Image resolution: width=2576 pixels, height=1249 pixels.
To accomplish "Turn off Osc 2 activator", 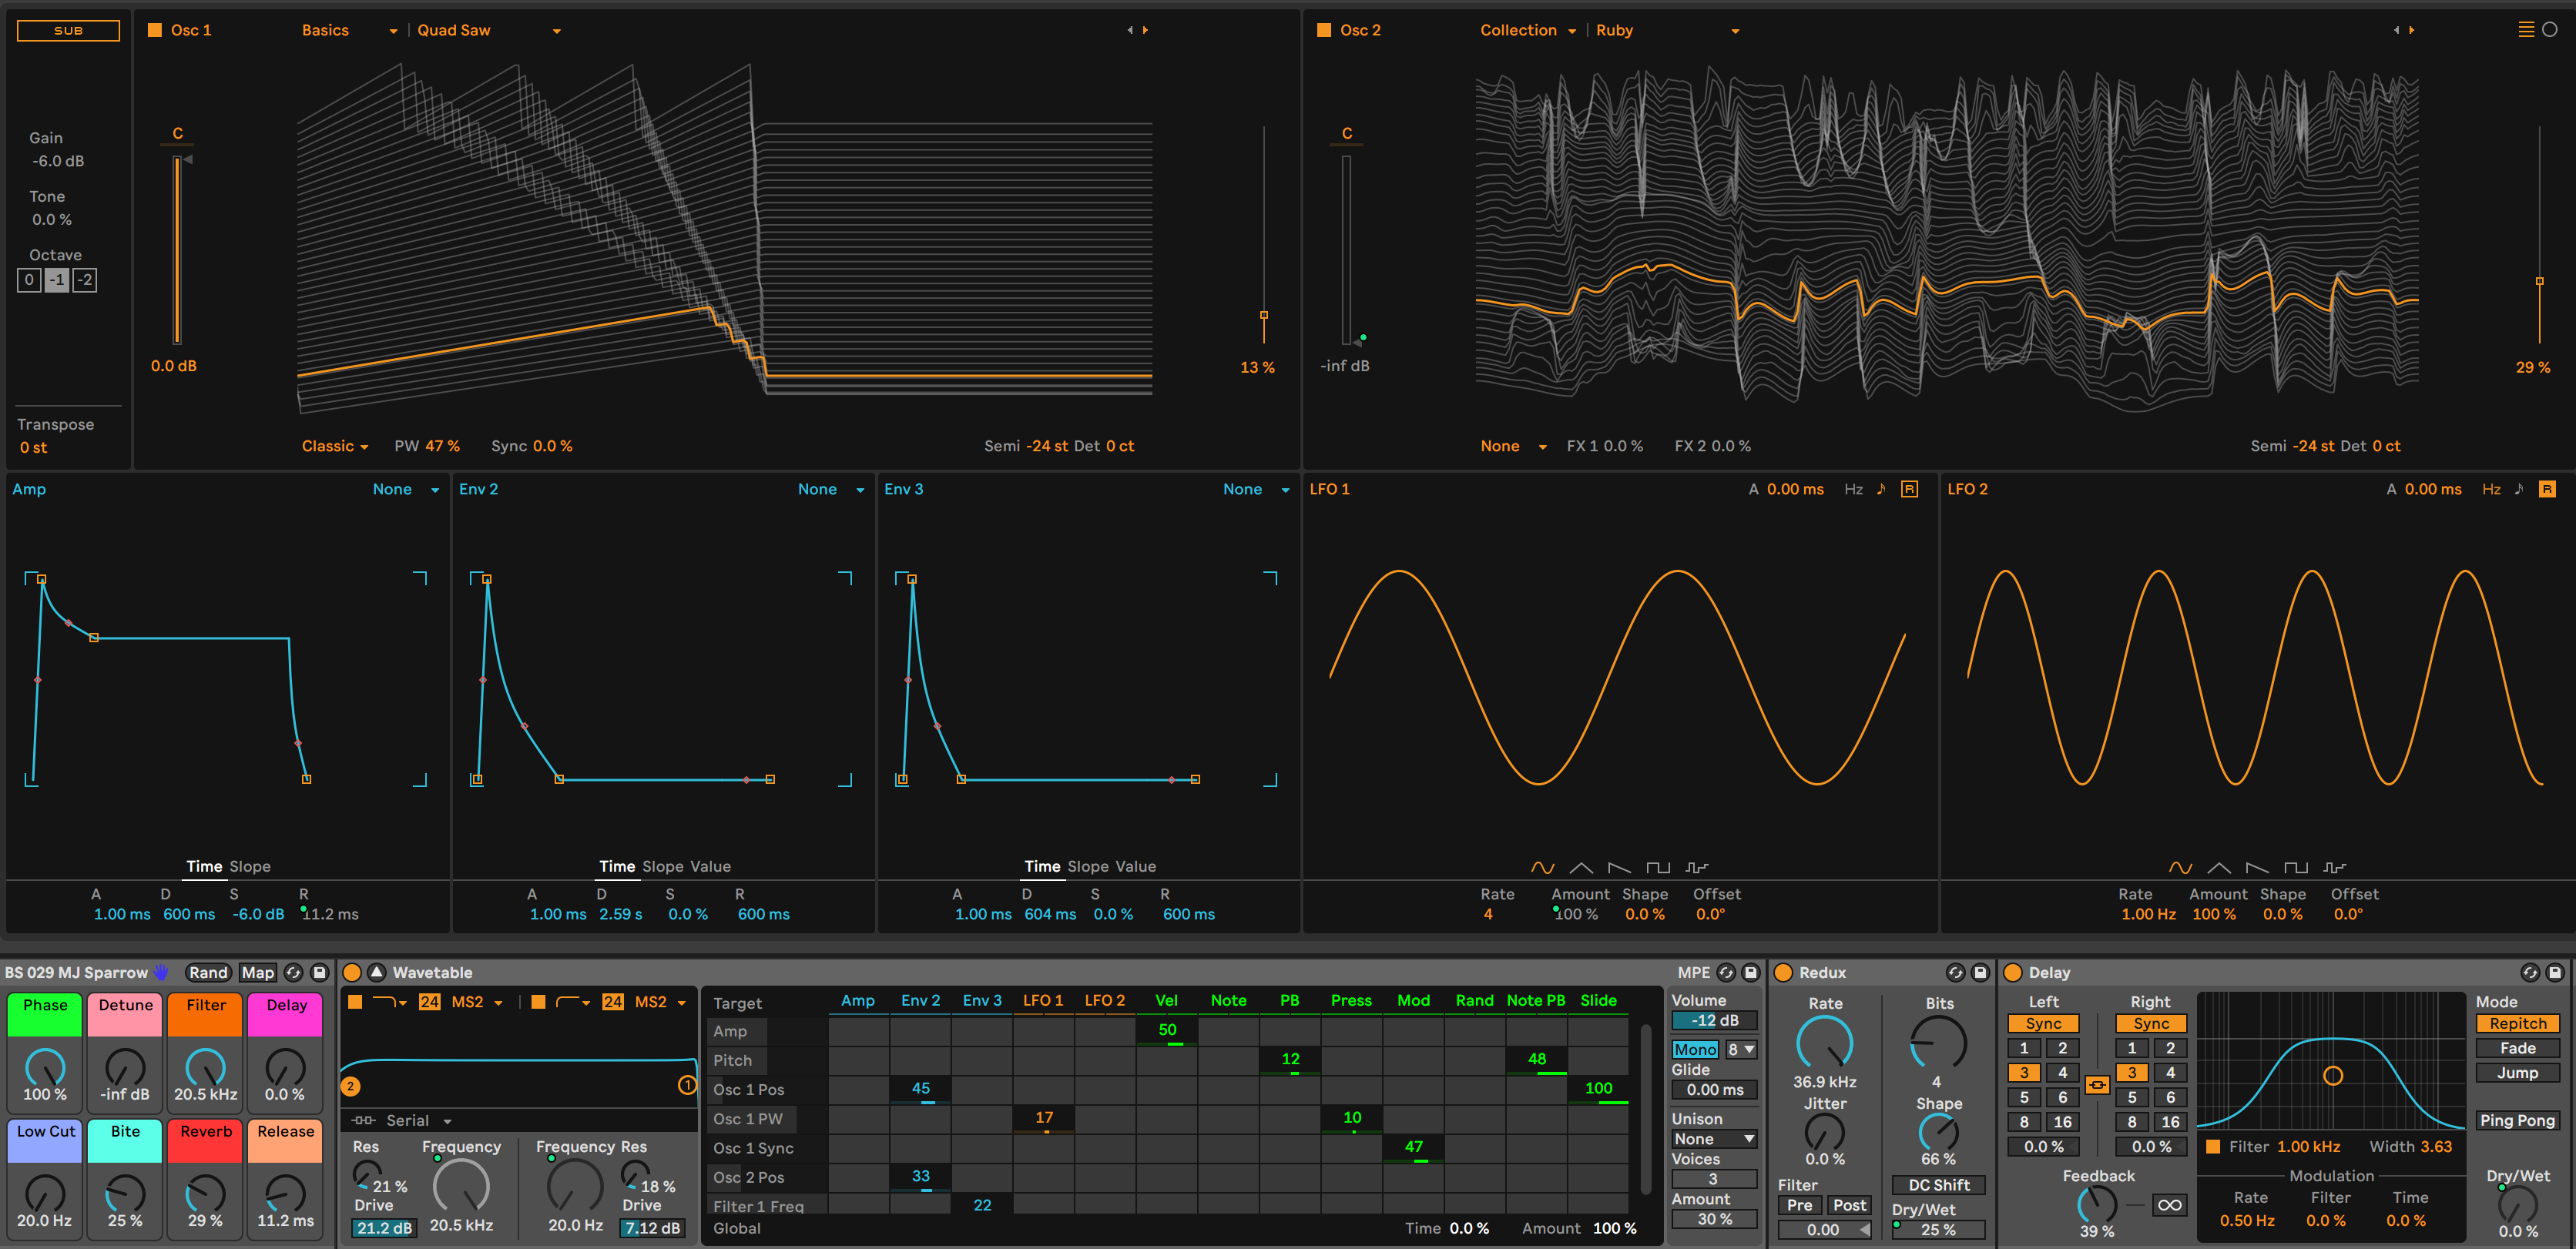I will pyautogui.click(x=1323, y=30).
